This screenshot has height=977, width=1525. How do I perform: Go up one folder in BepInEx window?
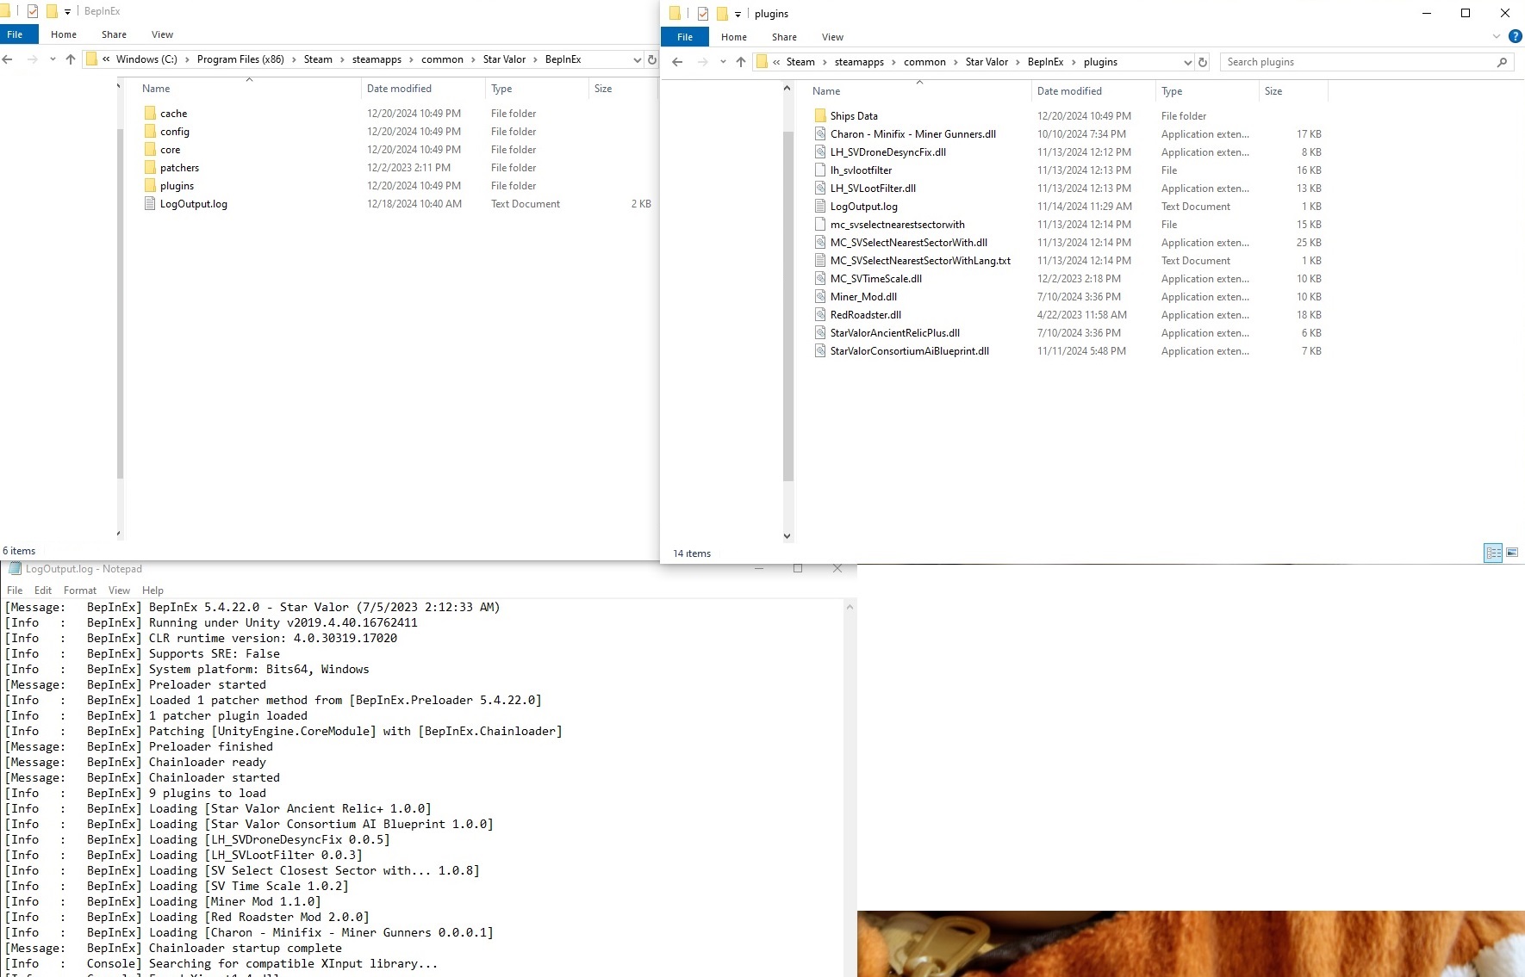(x=71, y=59)
